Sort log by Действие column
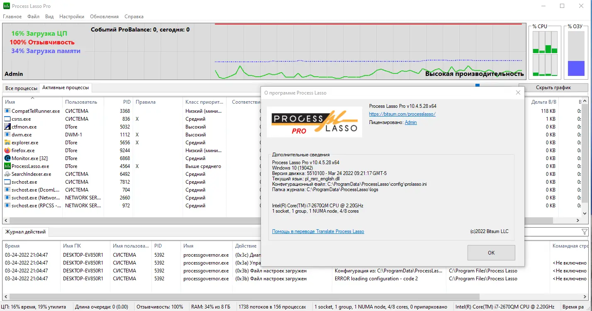This screenshot has height=311, width=592. pos(283,246)
